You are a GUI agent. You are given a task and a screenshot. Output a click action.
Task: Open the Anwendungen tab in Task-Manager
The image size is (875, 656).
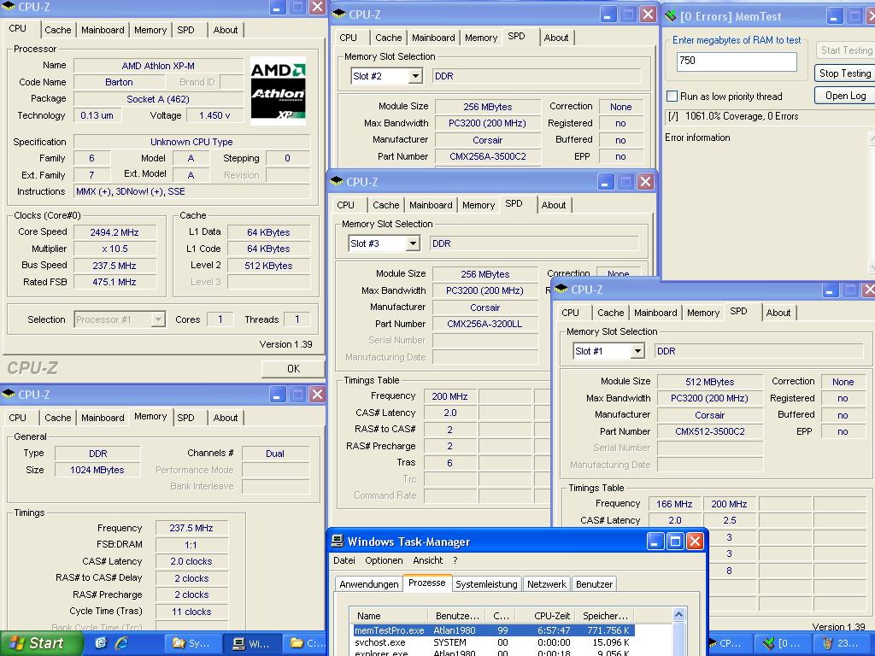pos(369,584)
